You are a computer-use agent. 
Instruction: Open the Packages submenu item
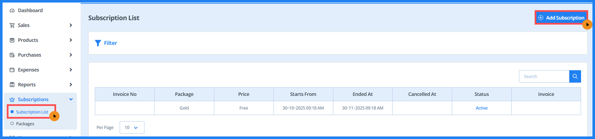coord(25,124)
